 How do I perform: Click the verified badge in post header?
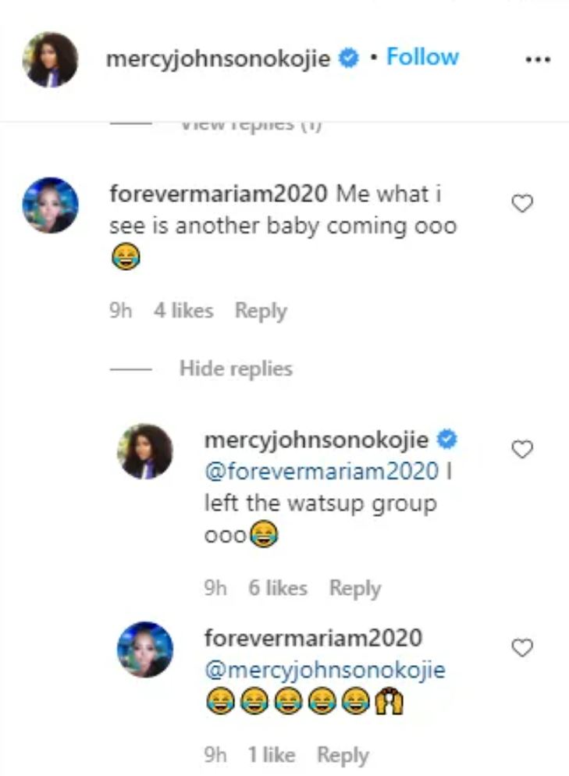click(x=349, y=59)
